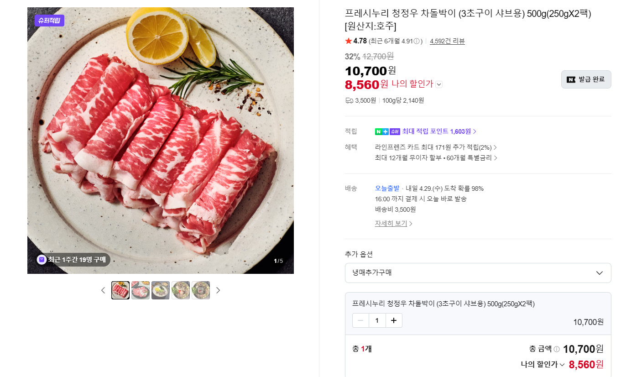
Task: Increase quantity with the plus button
Action: (x=394, y=320)
